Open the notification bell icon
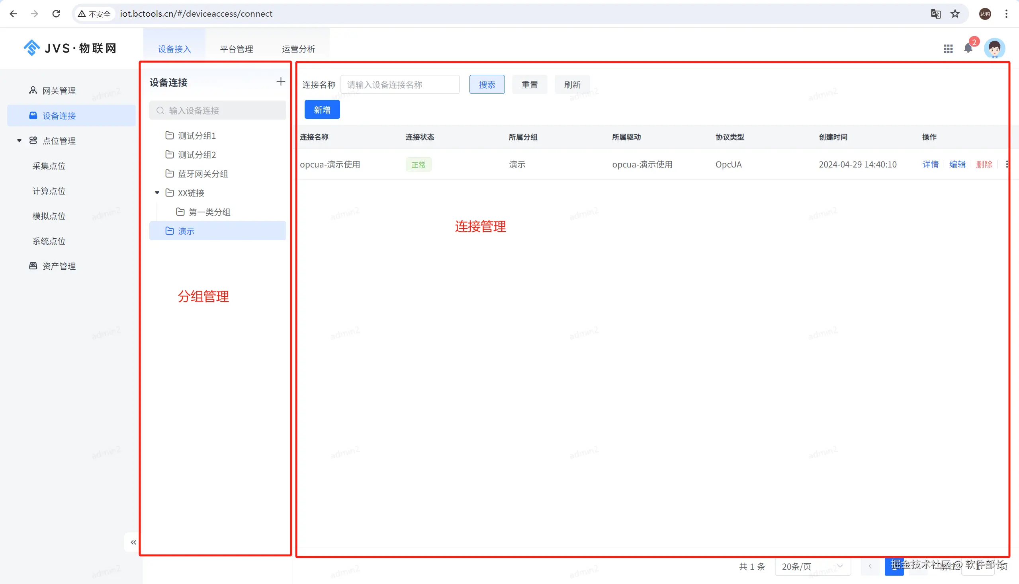The width and height of the screenshot is (1019, 584). tap(968, 49)
